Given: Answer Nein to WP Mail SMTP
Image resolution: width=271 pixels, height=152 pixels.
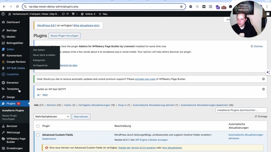Looking at the screenshot, I should tap(45, 95).
